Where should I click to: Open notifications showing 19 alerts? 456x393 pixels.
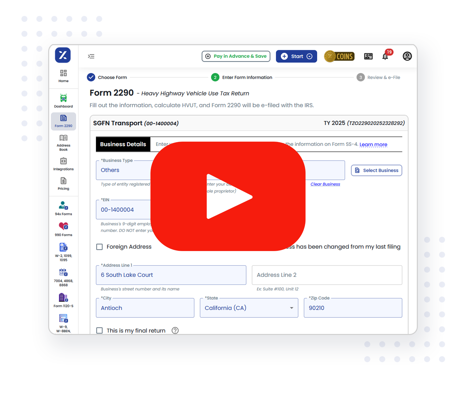385,56
